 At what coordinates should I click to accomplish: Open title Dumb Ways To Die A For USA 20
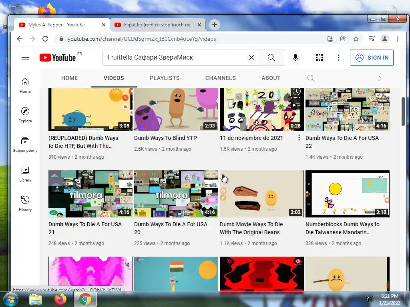[x=171, y=228]
